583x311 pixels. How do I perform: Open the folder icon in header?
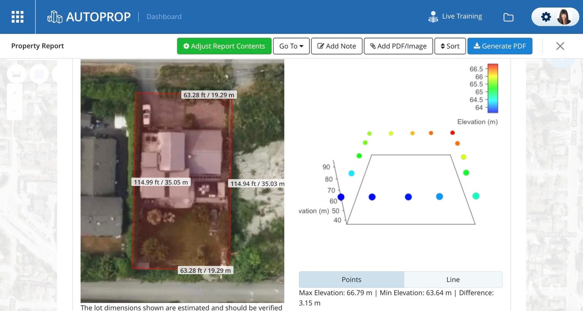point(508,17)
